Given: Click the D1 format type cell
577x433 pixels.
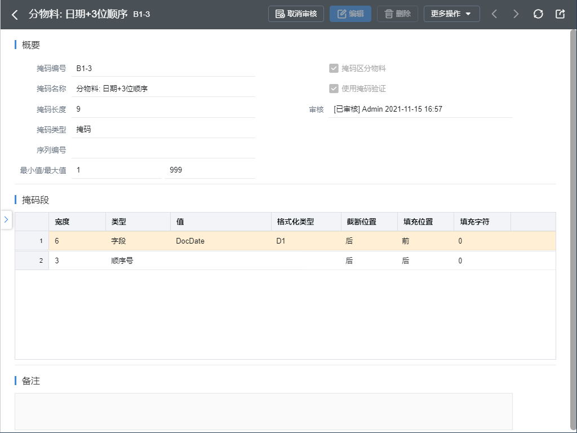Looking at the screenshot, I should tap(306, 241).
